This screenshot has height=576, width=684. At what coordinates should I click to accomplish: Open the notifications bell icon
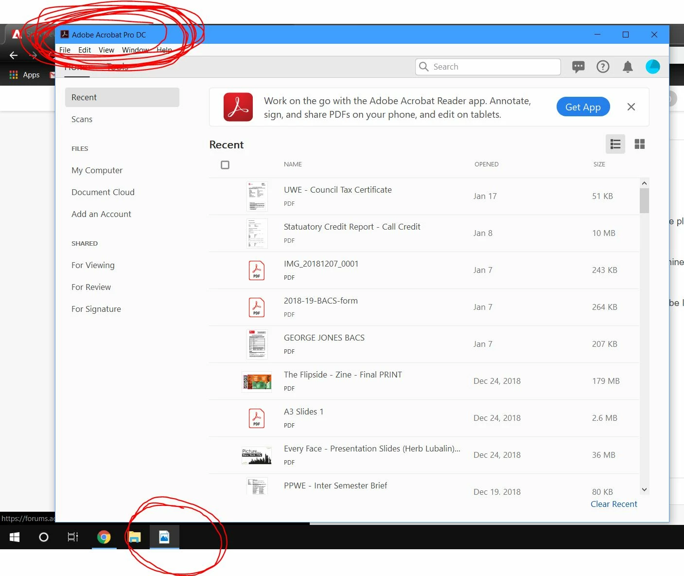628,67
